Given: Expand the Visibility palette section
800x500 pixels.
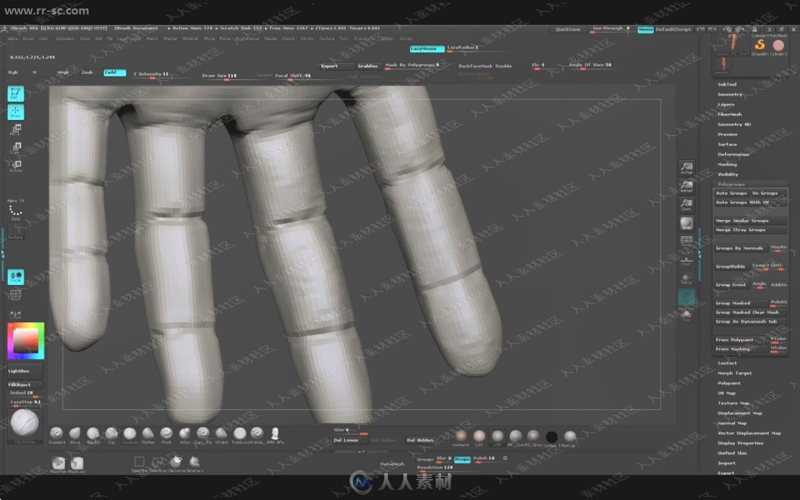Looking at the screenshot, I should click(x=728, y=174).
